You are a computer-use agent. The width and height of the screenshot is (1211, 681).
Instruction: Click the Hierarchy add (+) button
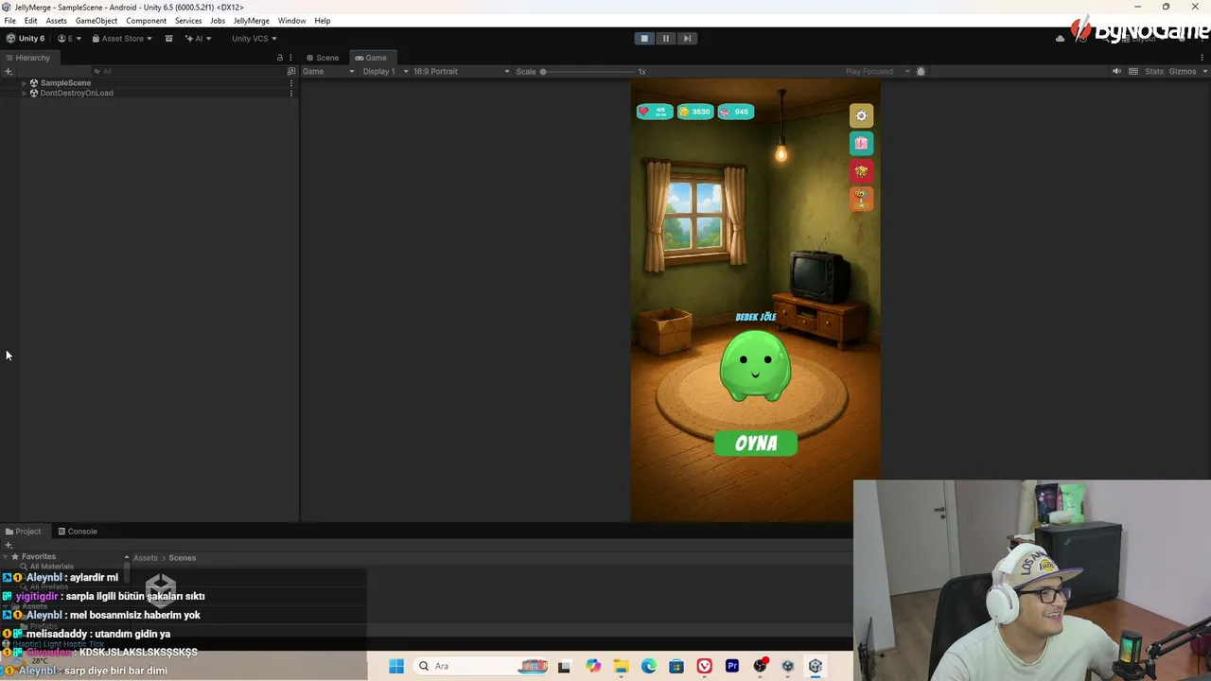(x=9, y=72)
